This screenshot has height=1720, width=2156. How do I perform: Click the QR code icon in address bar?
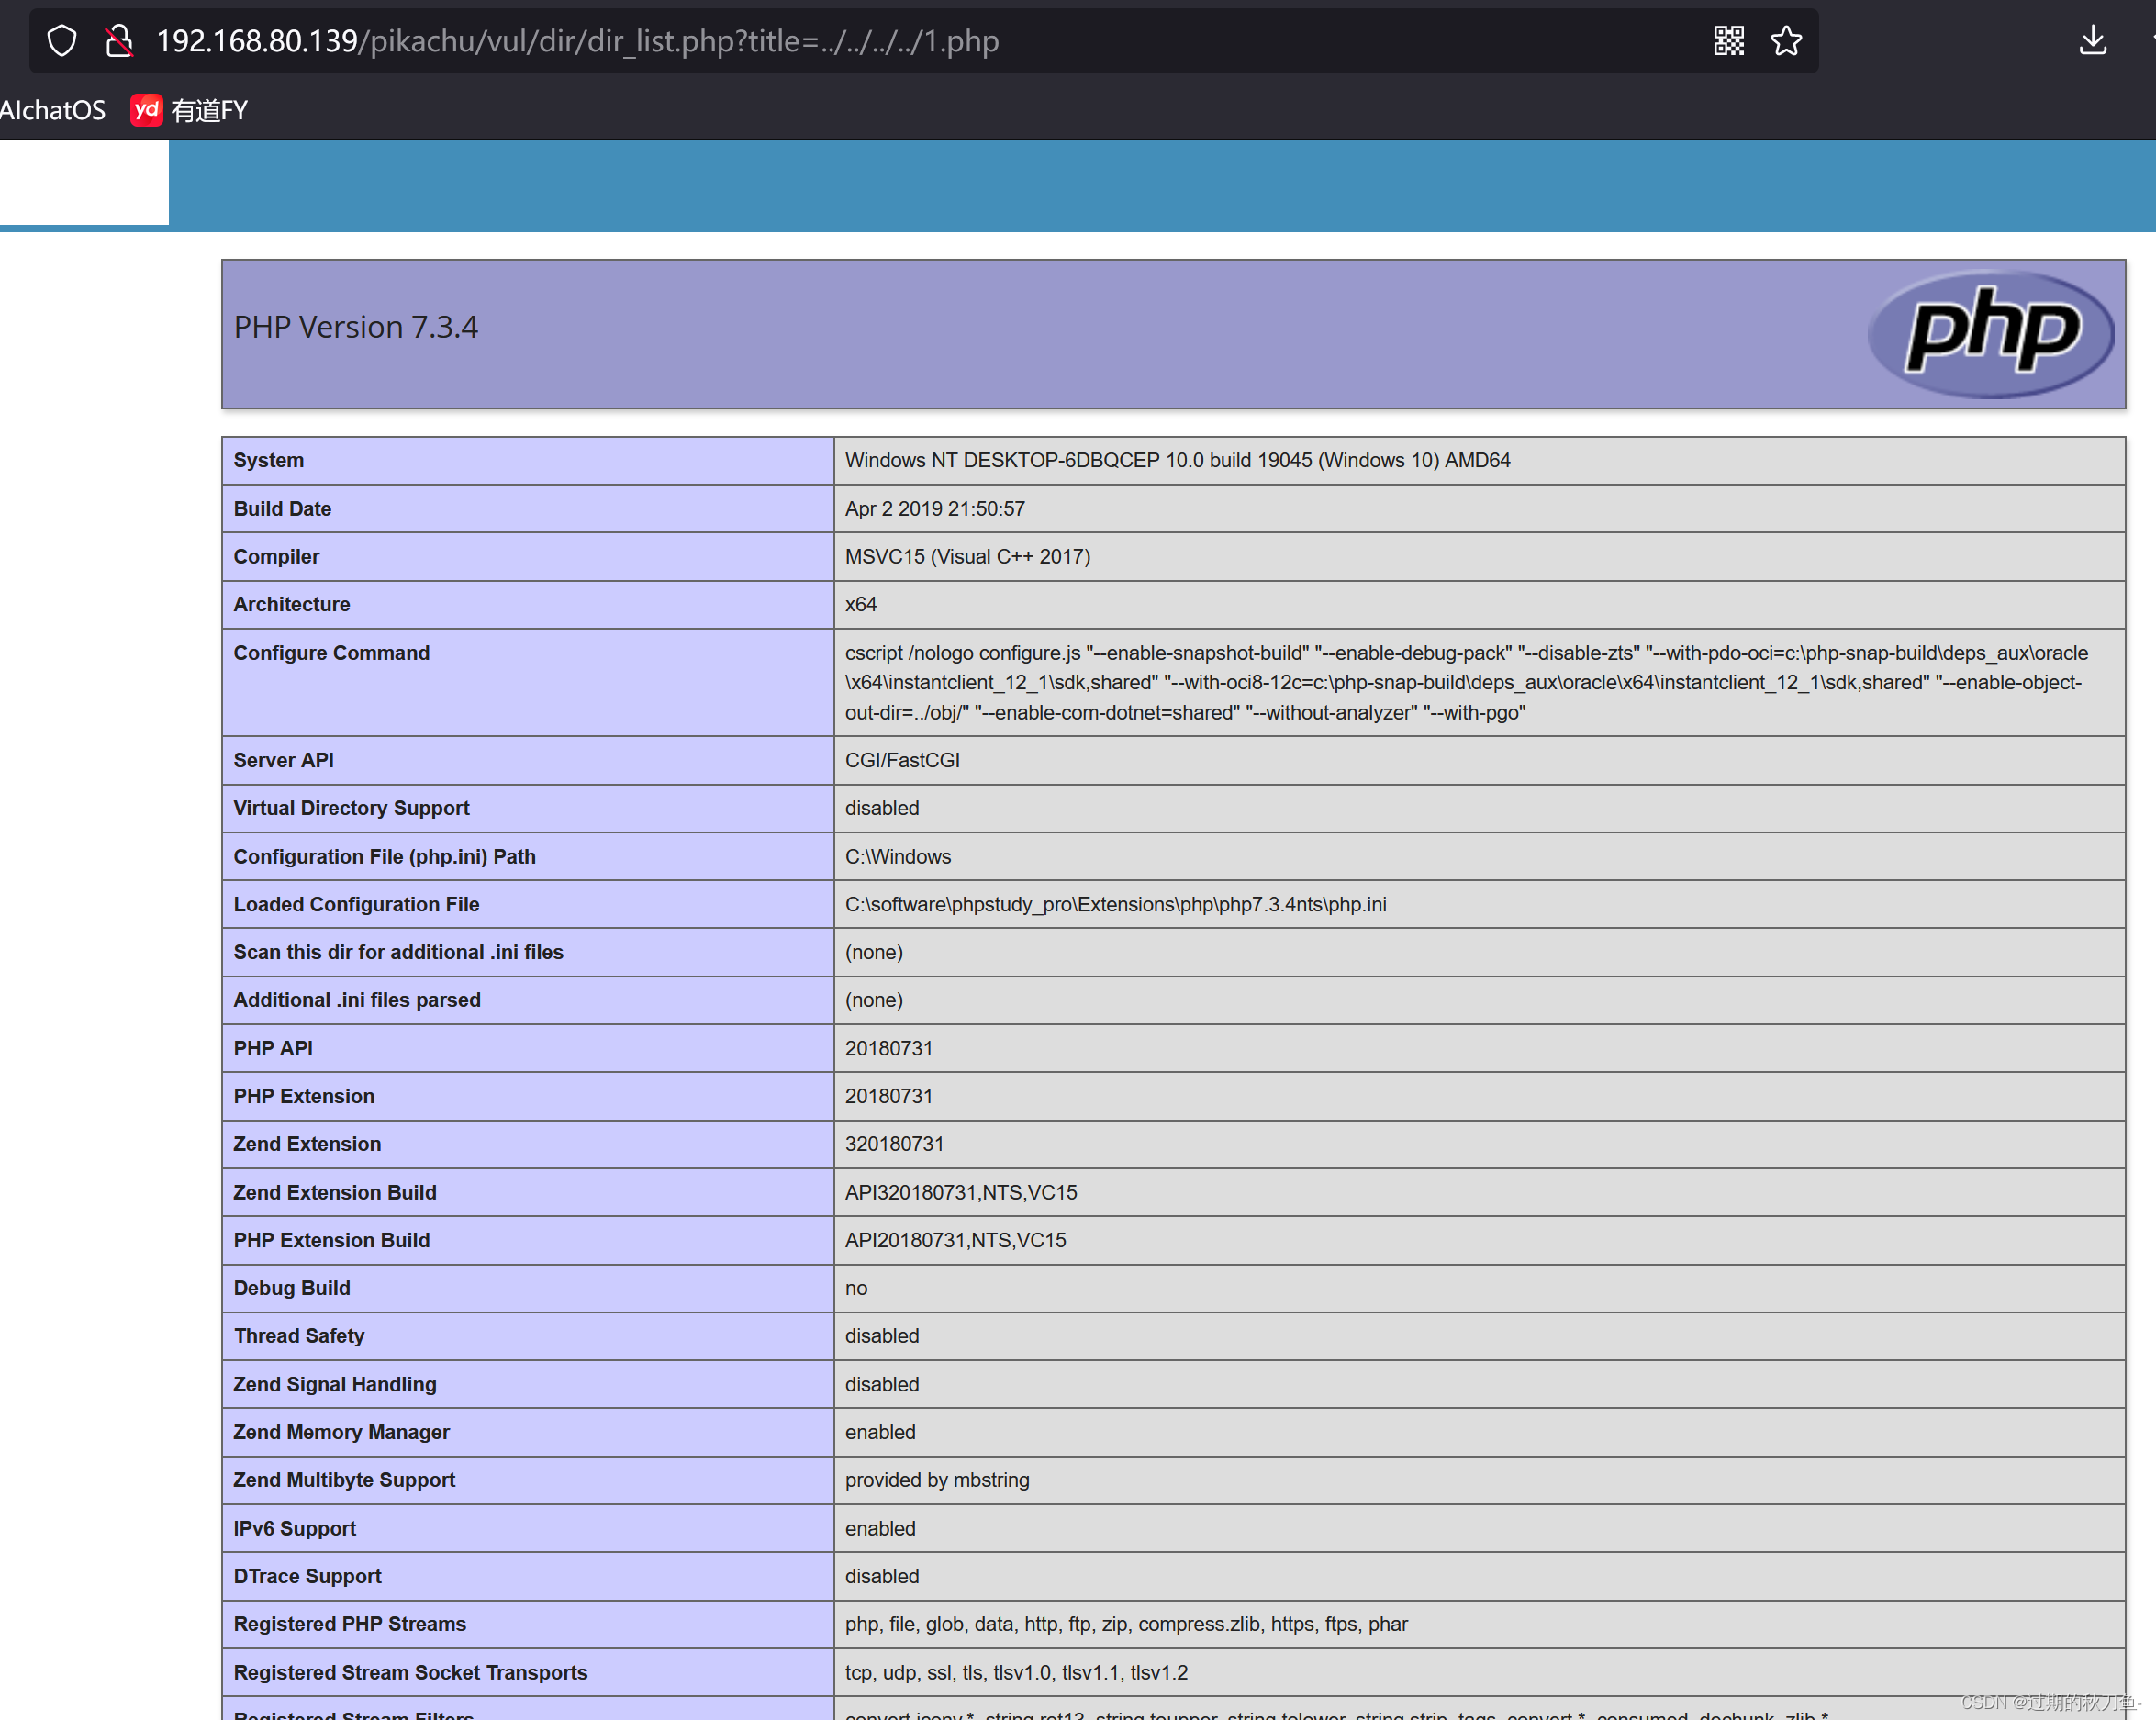click(1729, 41)
